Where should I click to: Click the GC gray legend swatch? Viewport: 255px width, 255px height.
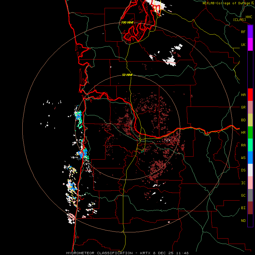[250, 195]
